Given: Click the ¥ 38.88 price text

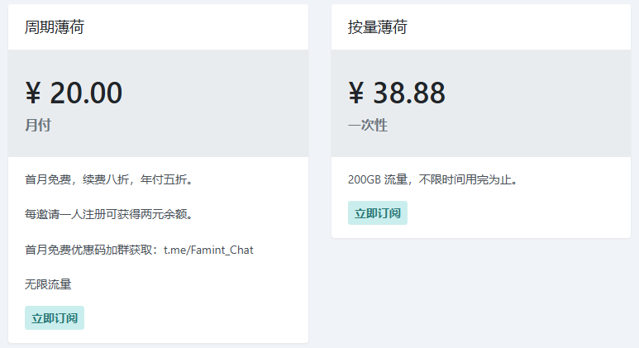Looking at the screenshot, I should 397,93.
